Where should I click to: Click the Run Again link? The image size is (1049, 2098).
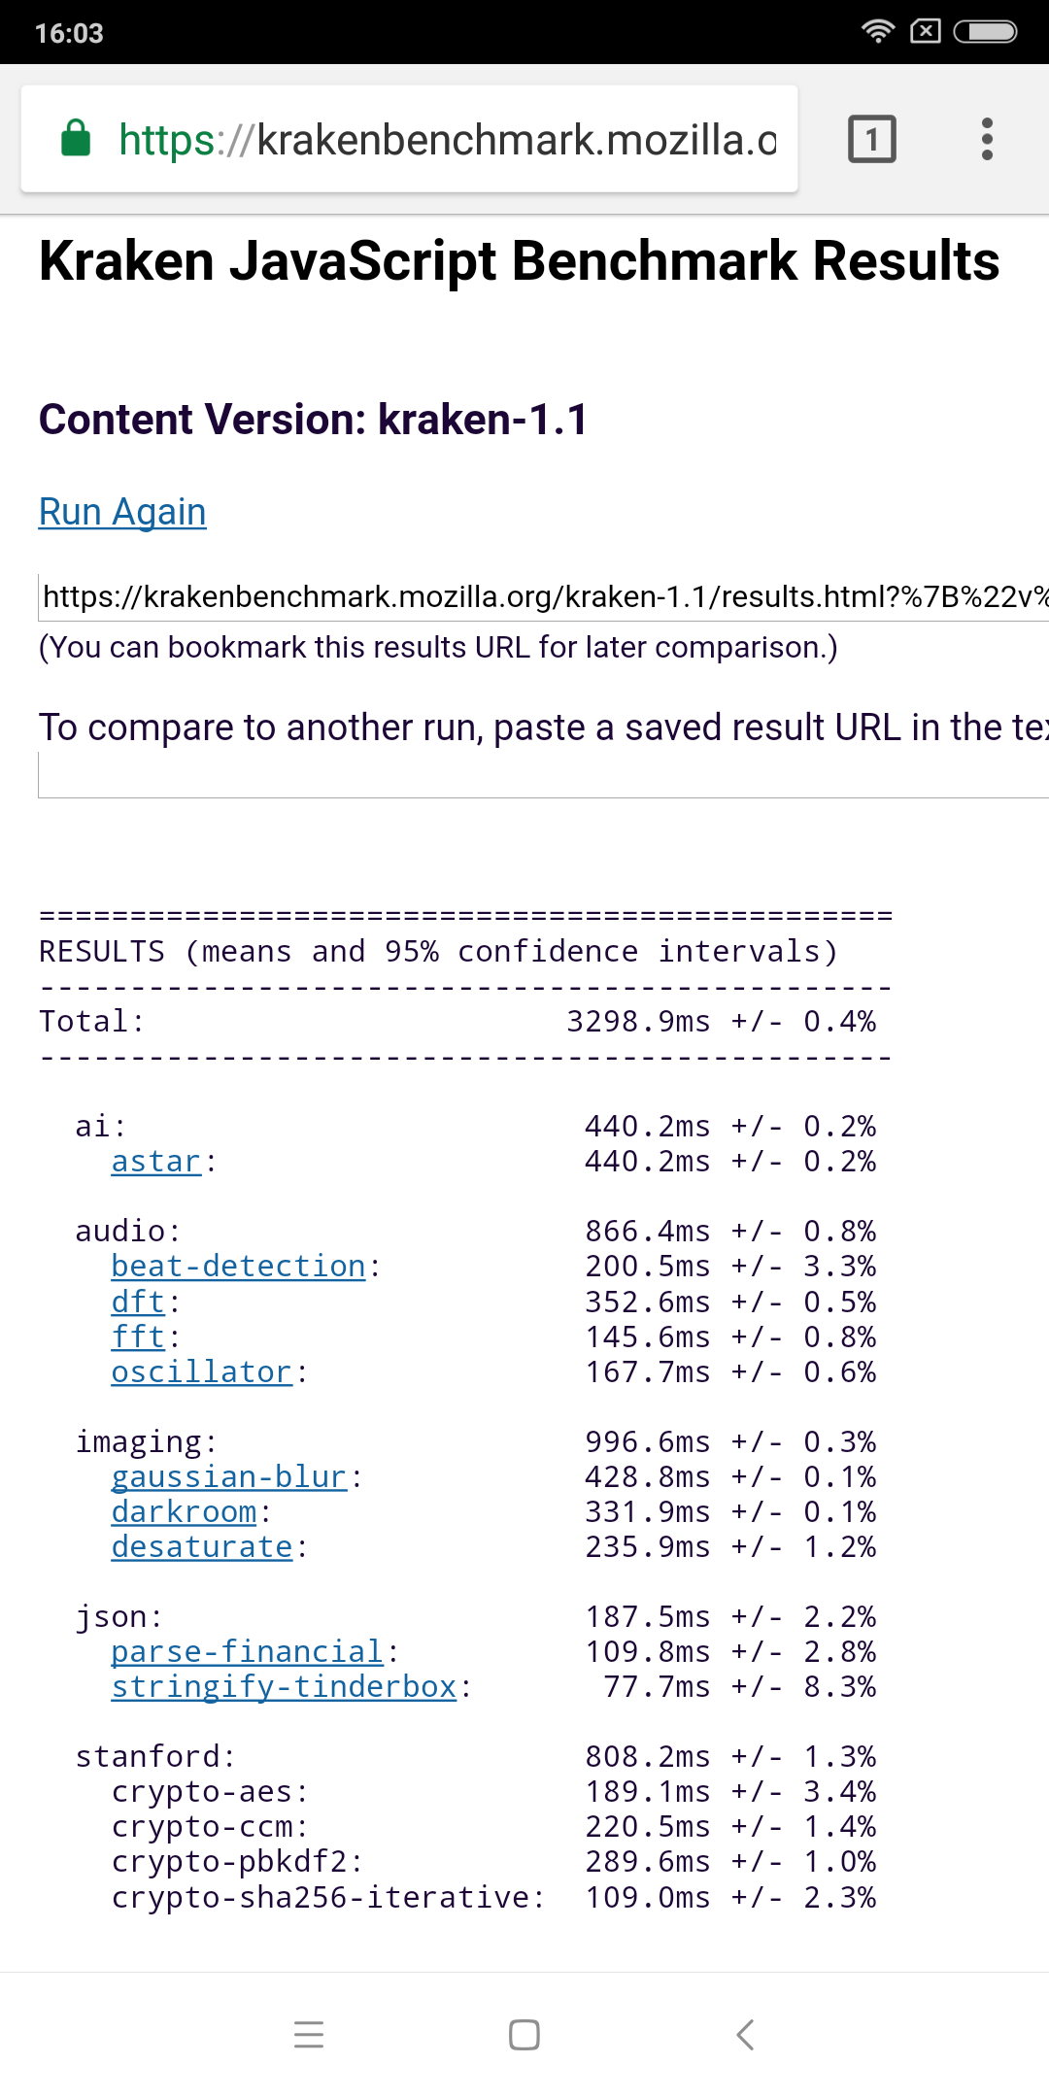click(122, 512)
